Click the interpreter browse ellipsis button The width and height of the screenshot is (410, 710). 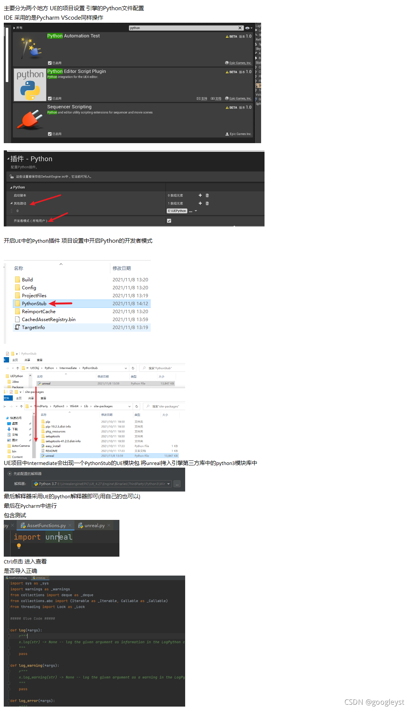[x=177, y=484]
